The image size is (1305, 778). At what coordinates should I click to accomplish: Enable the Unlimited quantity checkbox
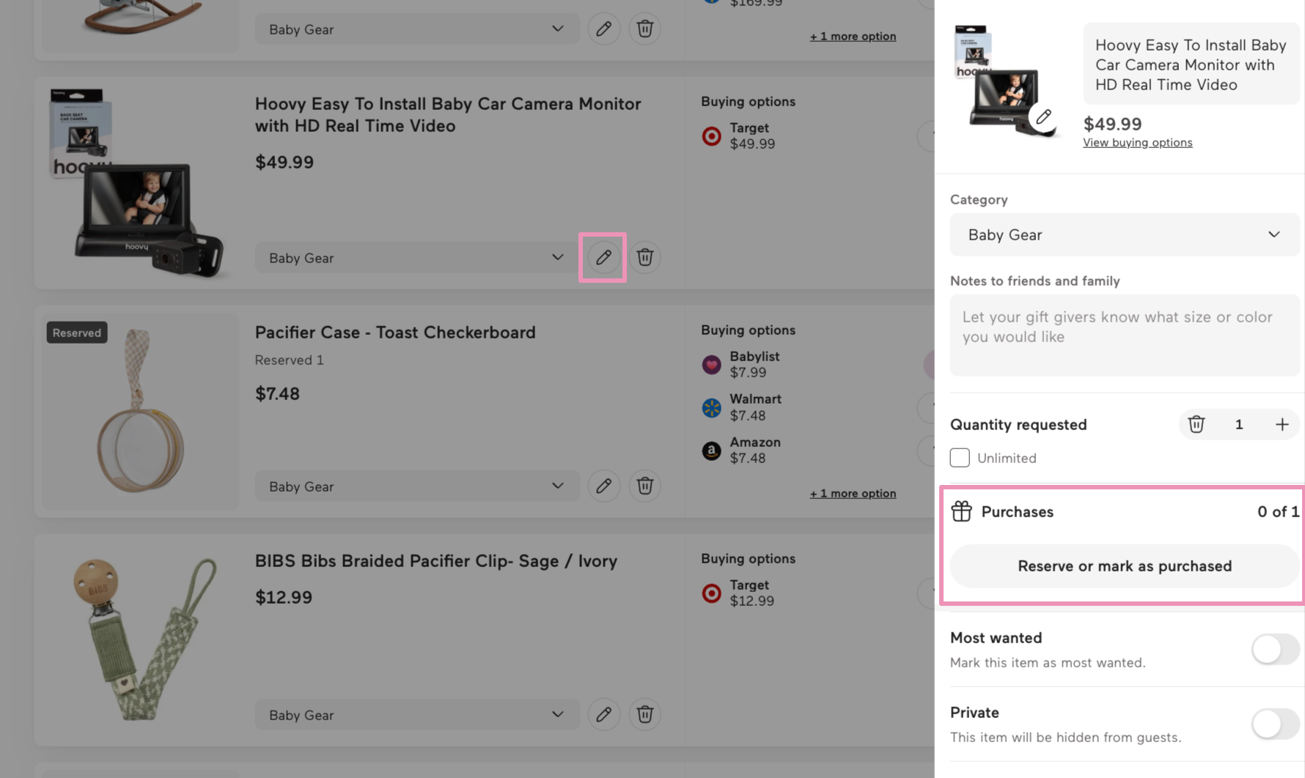pyautogui.click(x=959, y=457)
